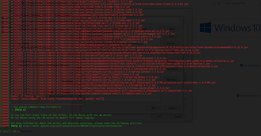Cancel the inner path editor dialog
Image resolution: width=261 pixels, height=136 pixels.
pos(172,108)
